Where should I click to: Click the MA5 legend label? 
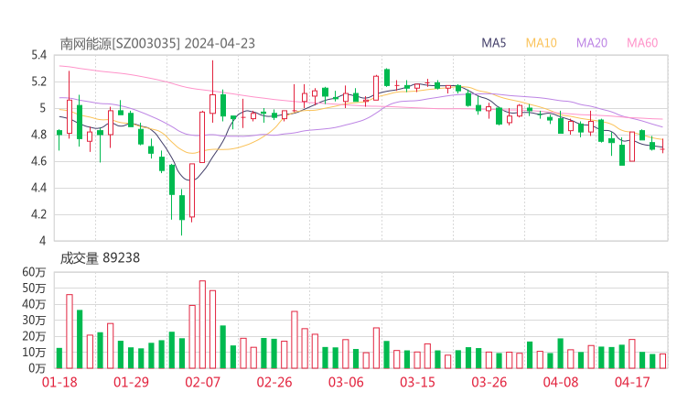click(493, 43)
